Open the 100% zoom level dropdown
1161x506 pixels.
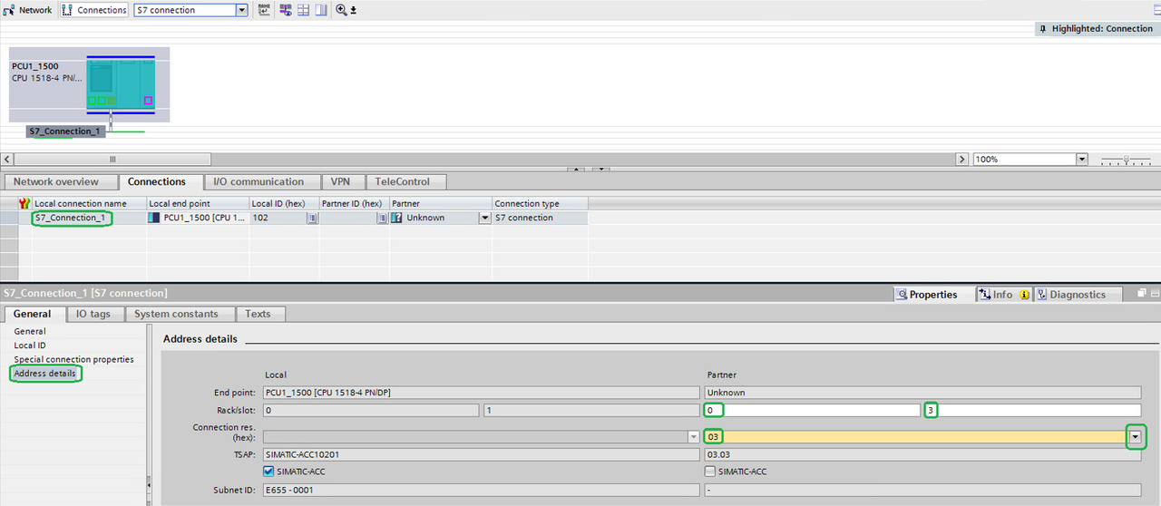(1081, 159)
